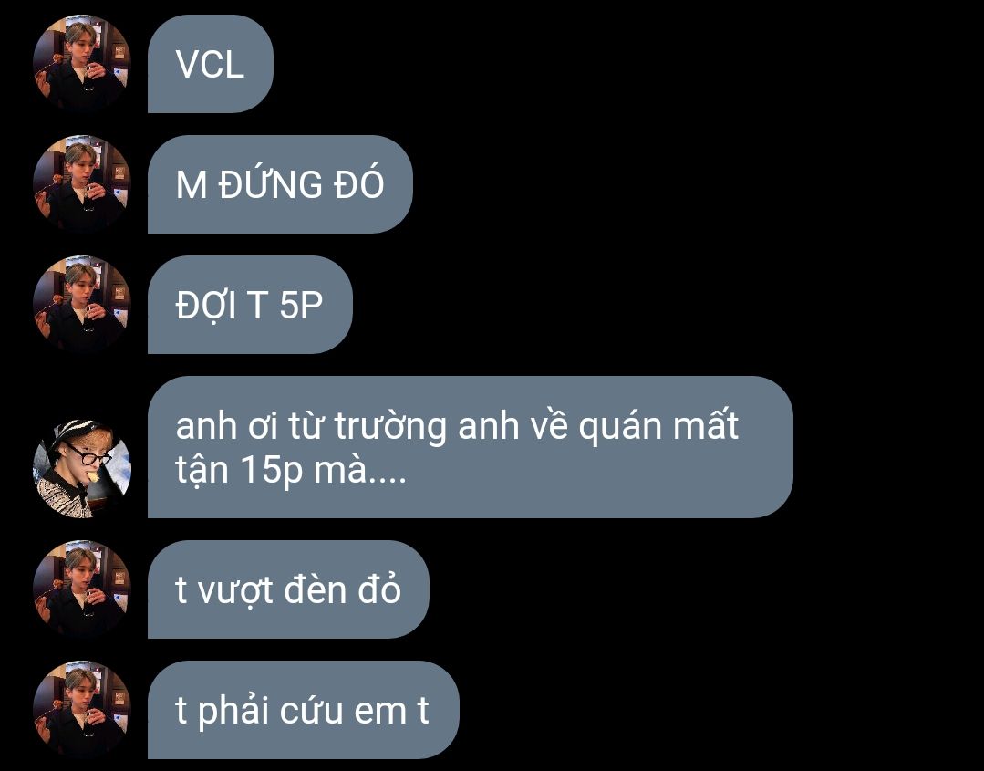Click the word trường in the long message
Screen dimensions: 984x771
389,426
